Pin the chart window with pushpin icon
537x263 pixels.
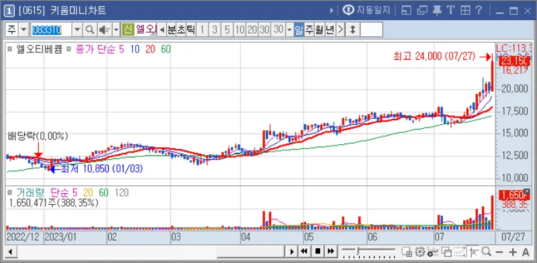pos(437,11)
